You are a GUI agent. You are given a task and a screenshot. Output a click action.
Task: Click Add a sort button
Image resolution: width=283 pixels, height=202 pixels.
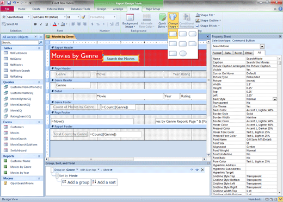pyautogui.click(x=104, y=182)
